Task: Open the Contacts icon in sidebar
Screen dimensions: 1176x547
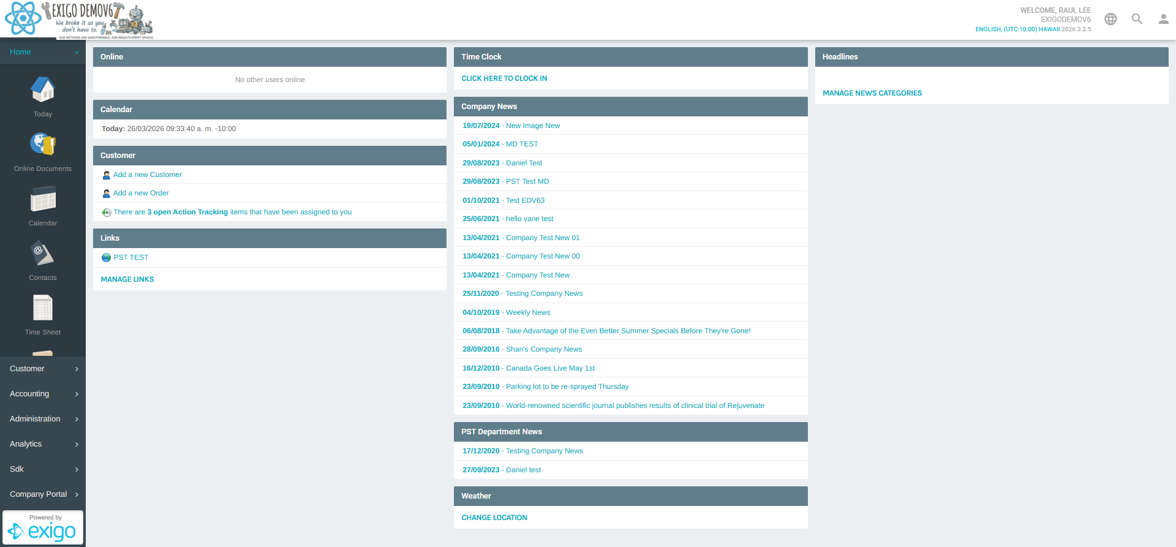Action: (x=43, y=254)
